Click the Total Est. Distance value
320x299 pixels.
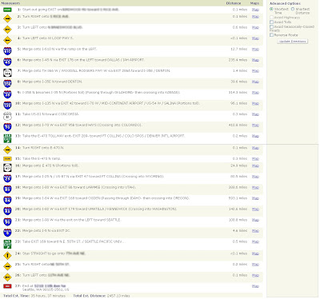[118, 296]
